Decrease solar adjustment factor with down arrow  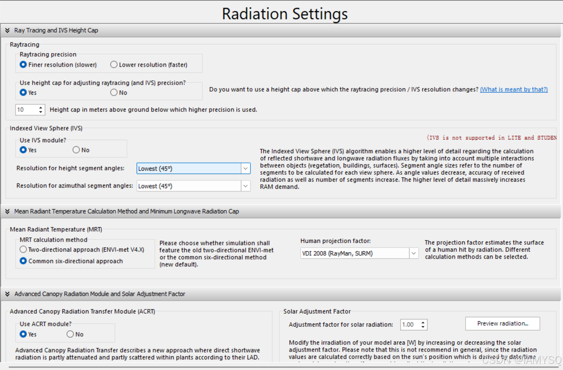click(x=423, y=327)
